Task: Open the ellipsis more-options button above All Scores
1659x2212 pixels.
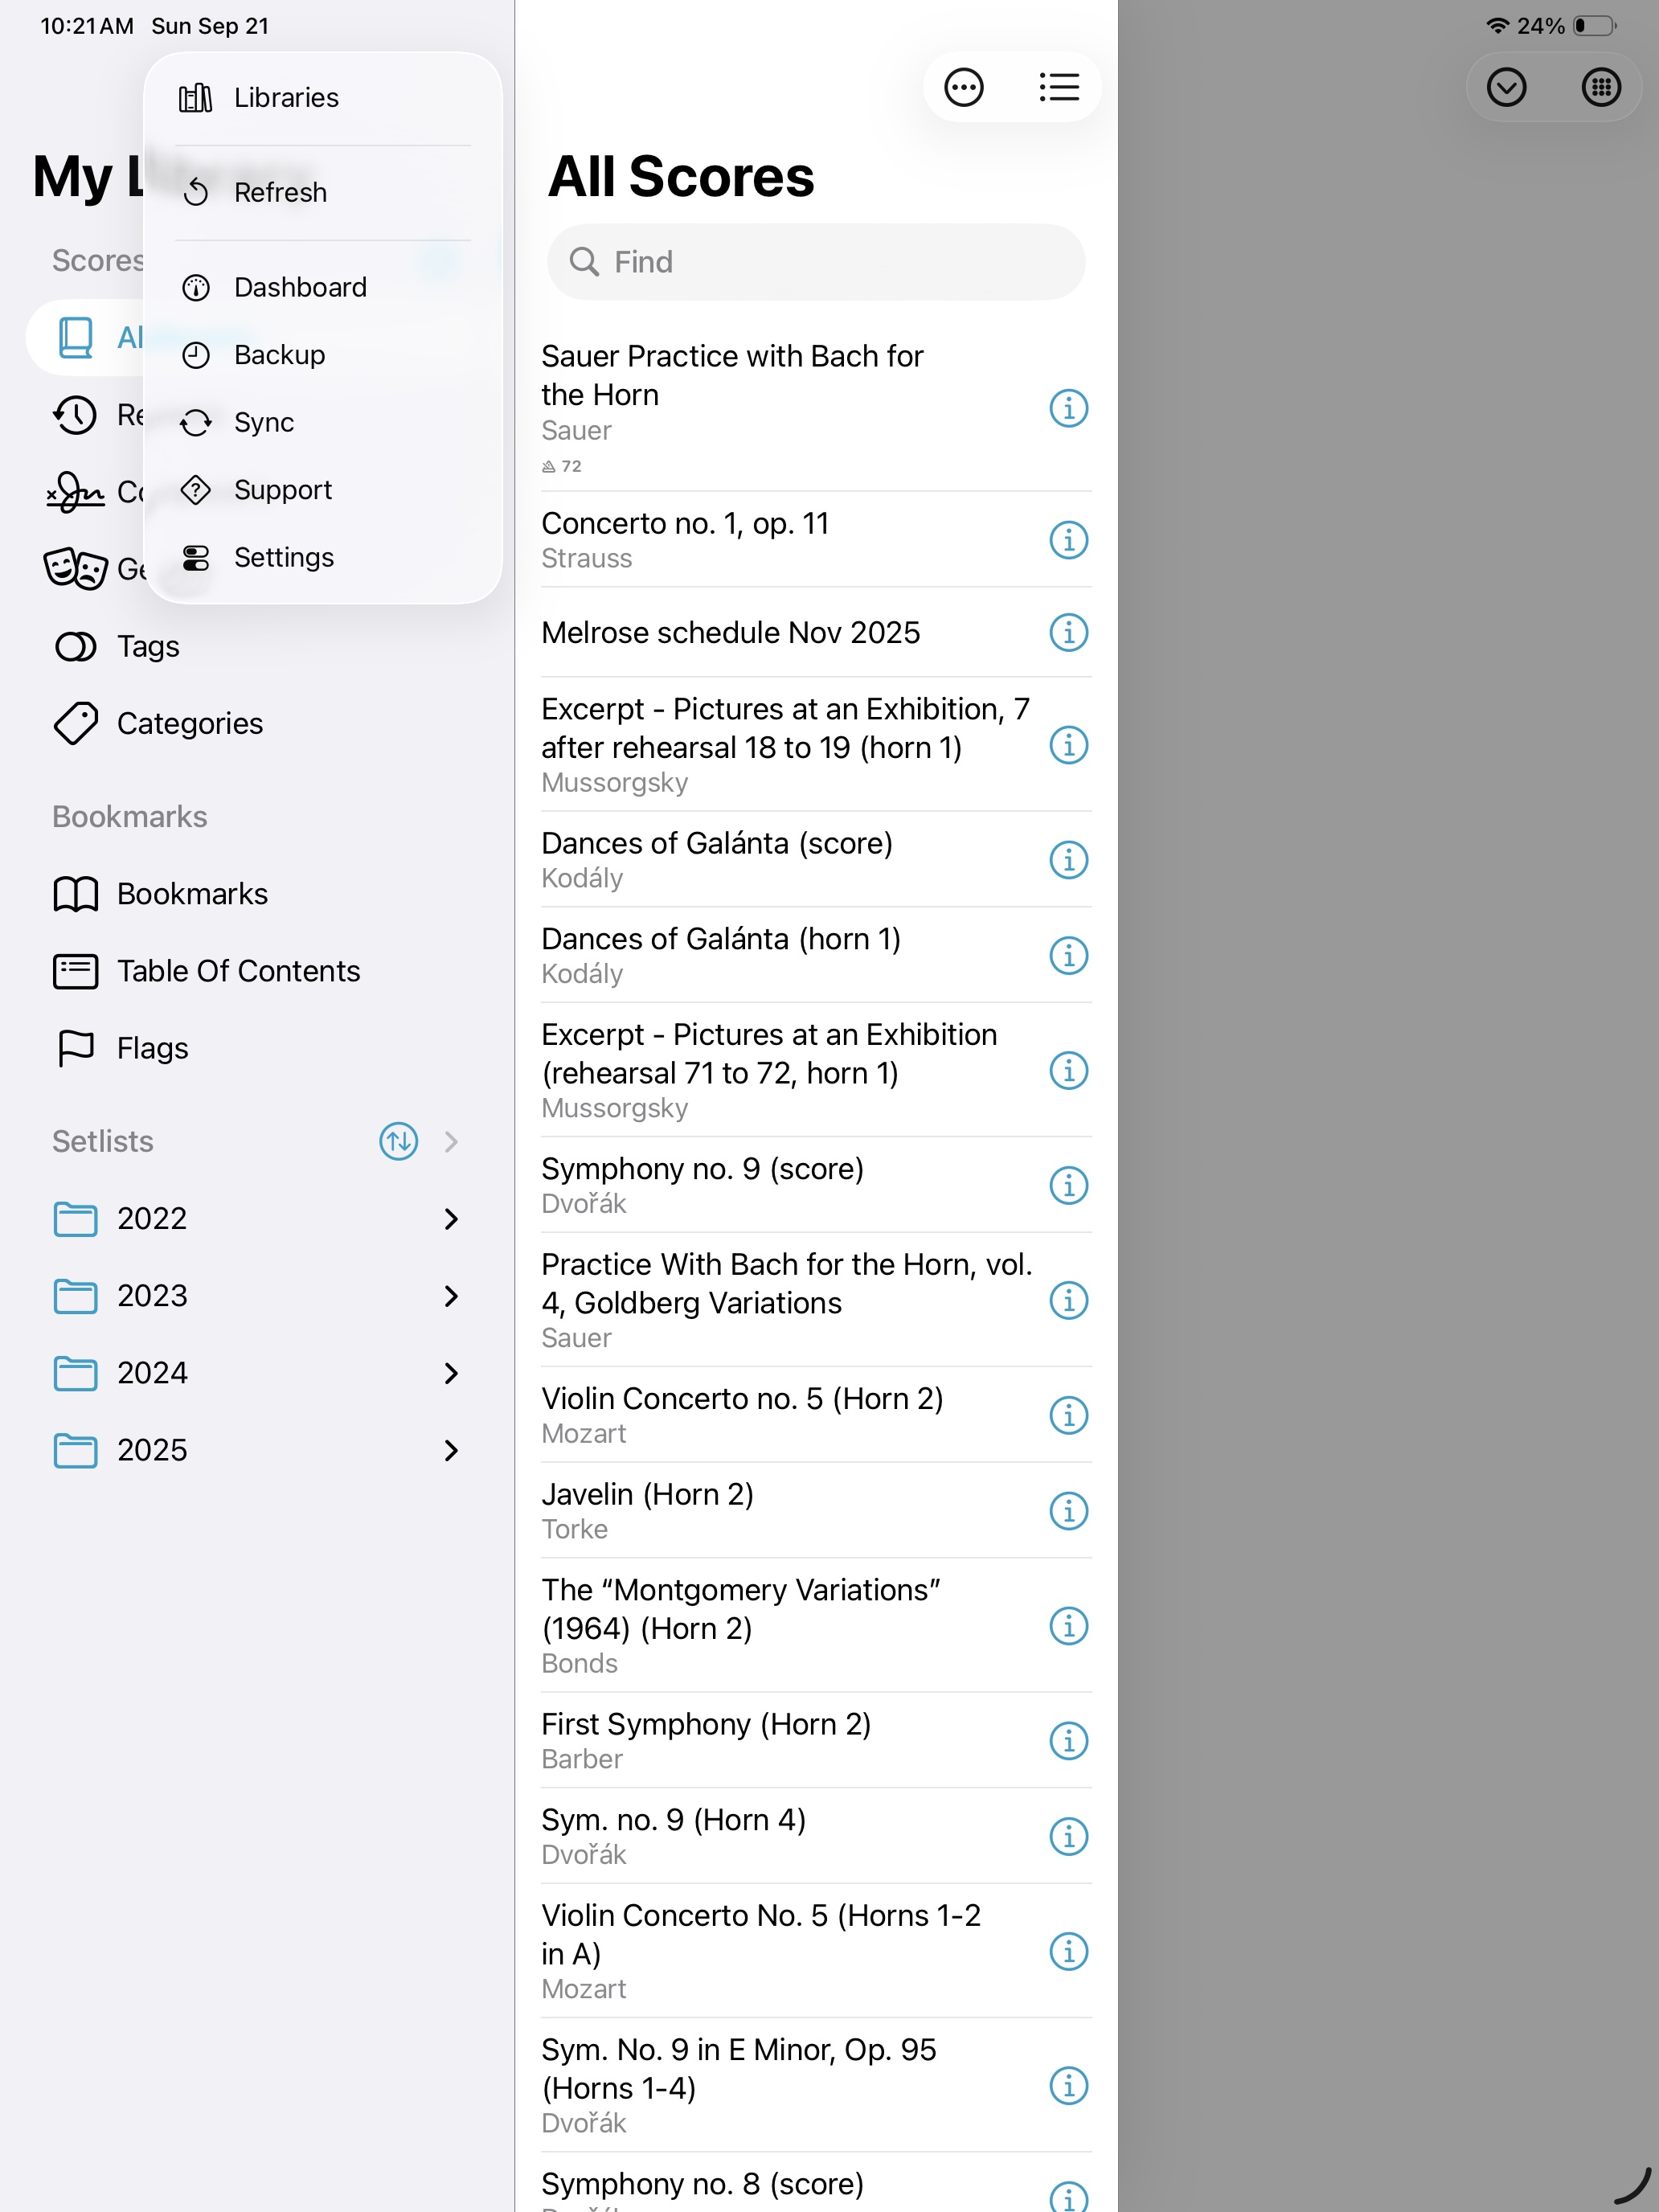Action: pos(963,88)
